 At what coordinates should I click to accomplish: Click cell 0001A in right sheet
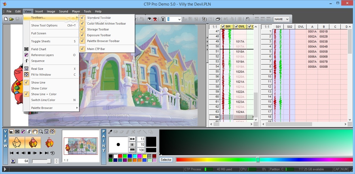click(312, 31)
